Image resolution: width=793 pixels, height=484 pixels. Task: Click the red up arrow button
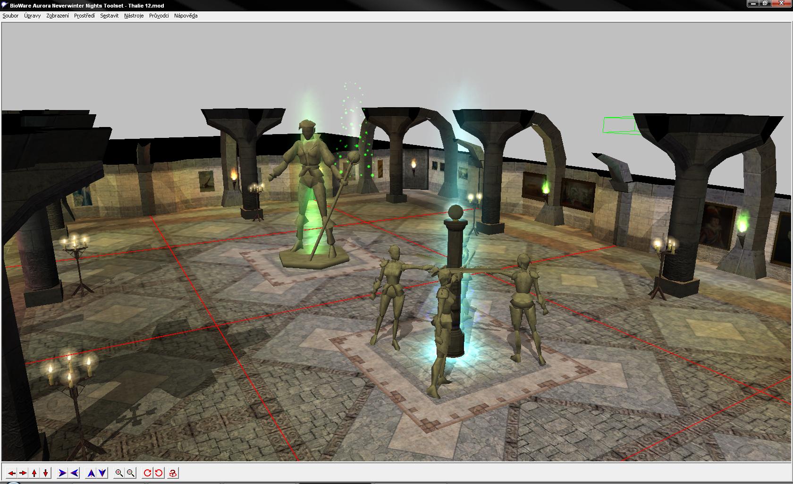click(34, 473)
